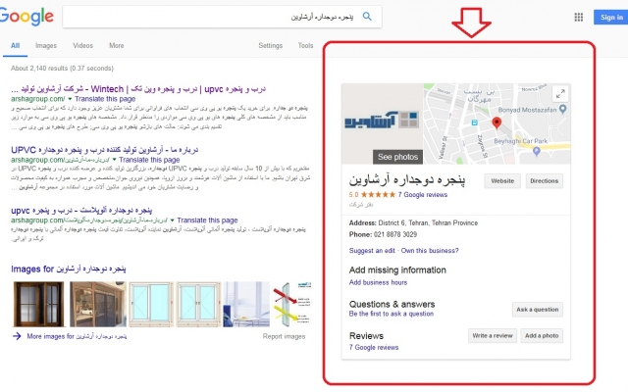Image resolution: width=628 pixels, height=392 pixels.
Task: Click the Report images link
Action: 284,336
